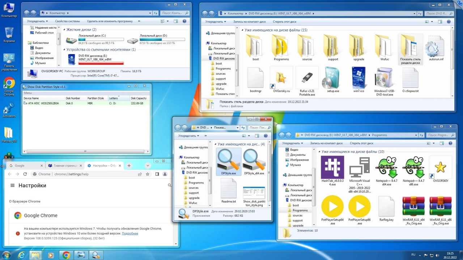Select the Local Disk (C:) drive
The width and height of the screenshot is (463, 260).
pyautogui.click(x=95, y=39)
